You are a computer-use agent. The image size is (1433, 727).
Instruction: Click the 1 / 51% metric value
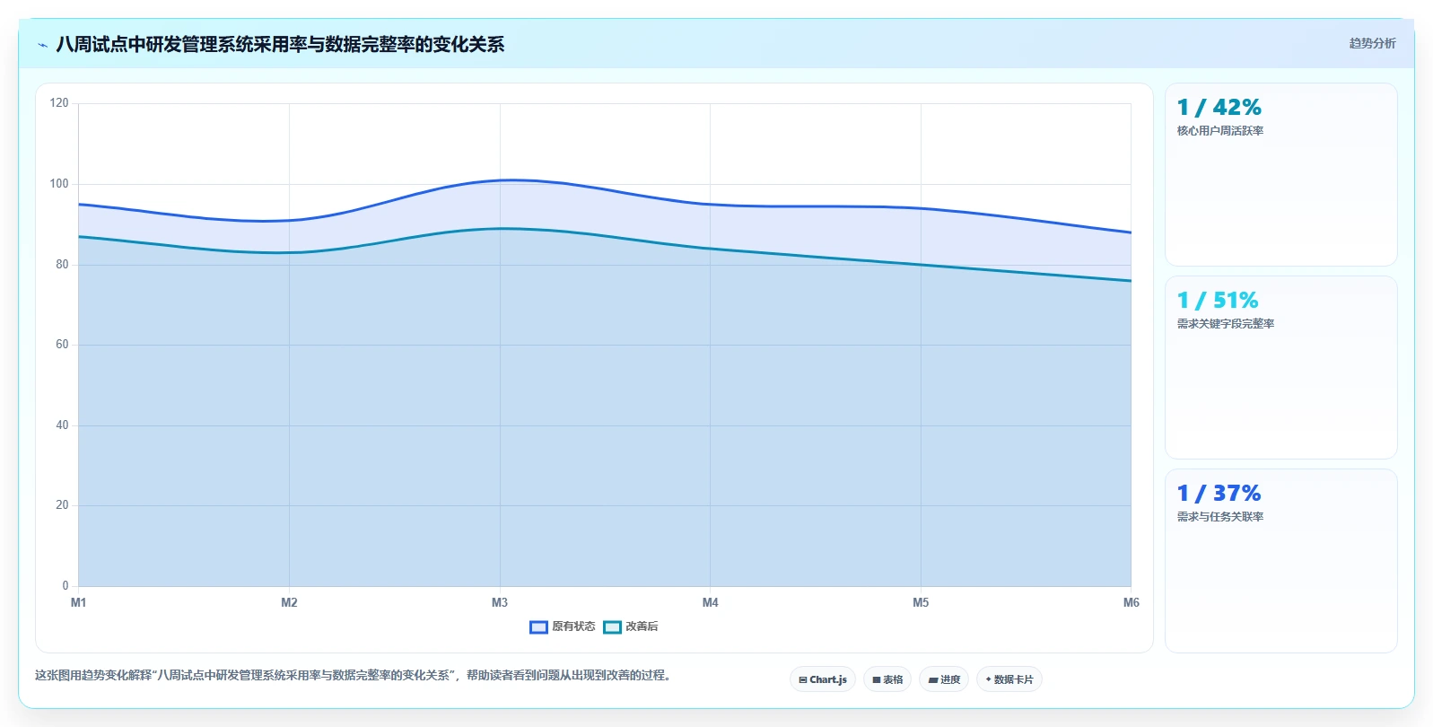[x=1218, y=301]
